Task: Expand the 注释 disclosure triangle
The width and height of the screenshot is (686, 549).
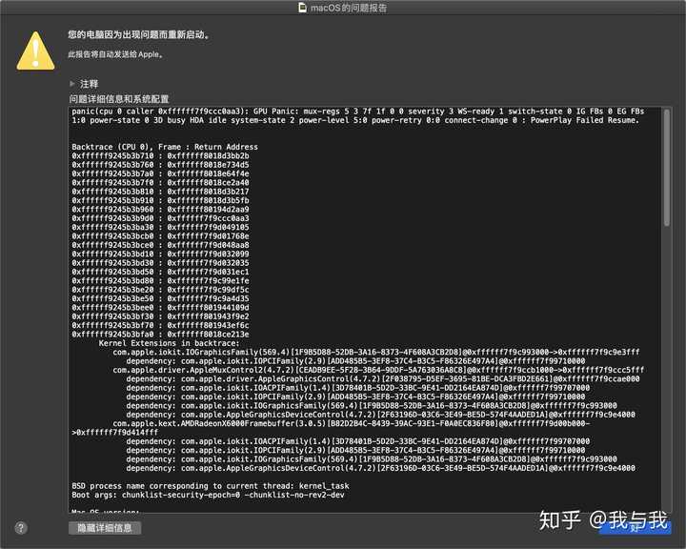Action: click(x=72, y=83)
